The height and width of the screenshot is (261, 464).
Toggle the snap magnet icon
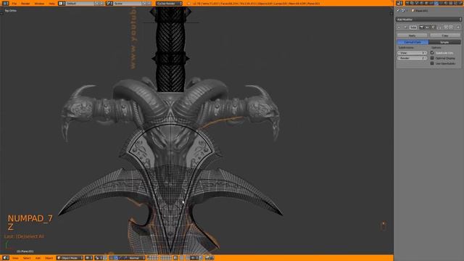click(188, 258)
